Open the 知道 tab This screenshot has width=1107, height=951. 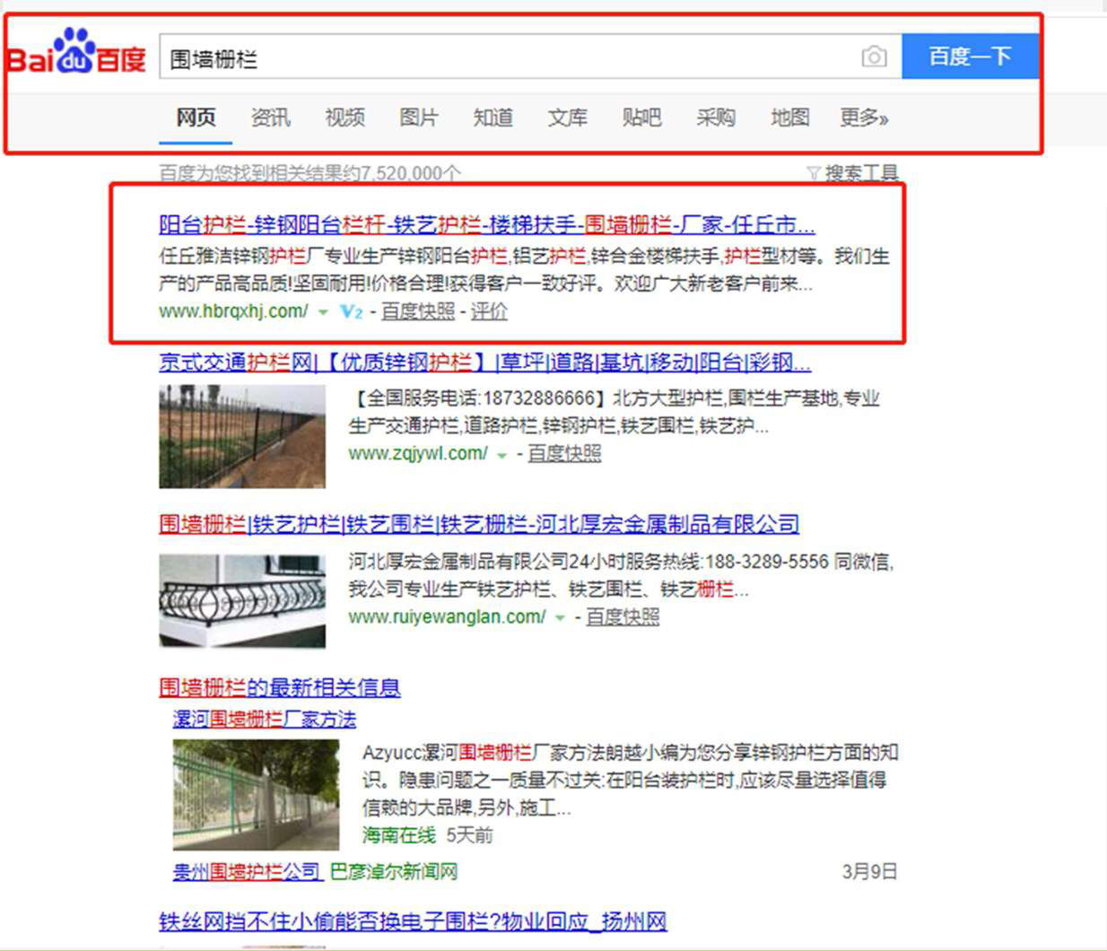click(493, 118)
